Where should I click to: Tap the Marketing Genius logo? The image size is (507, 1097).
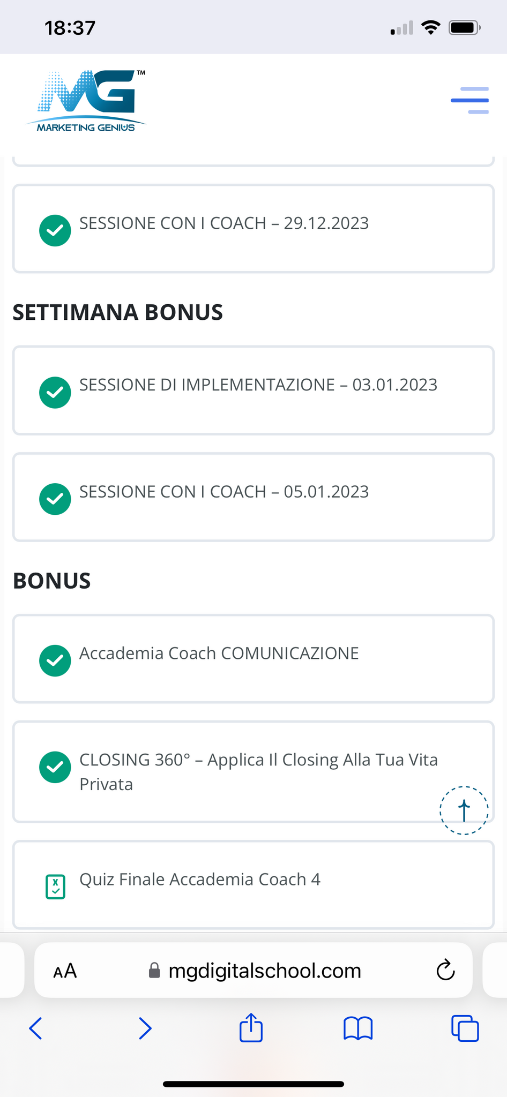(x=86, y=101)
